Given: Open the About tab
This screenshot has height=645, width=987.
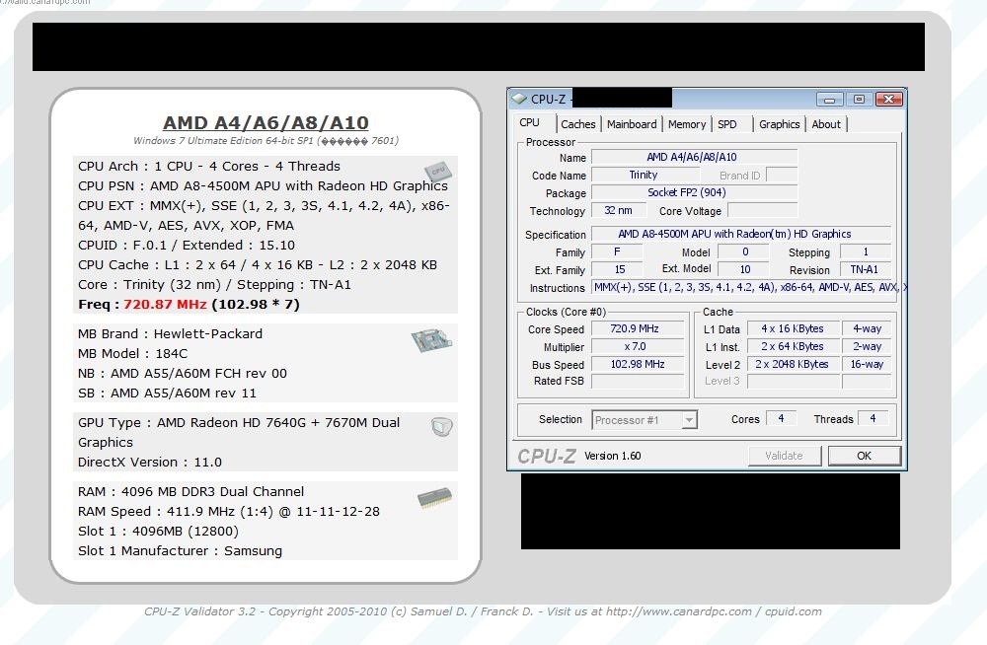Looking at the screenshot, I should [x=826, y=124].
